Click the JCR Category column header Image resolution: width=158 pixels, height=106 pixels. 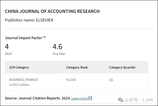(19, 67)
